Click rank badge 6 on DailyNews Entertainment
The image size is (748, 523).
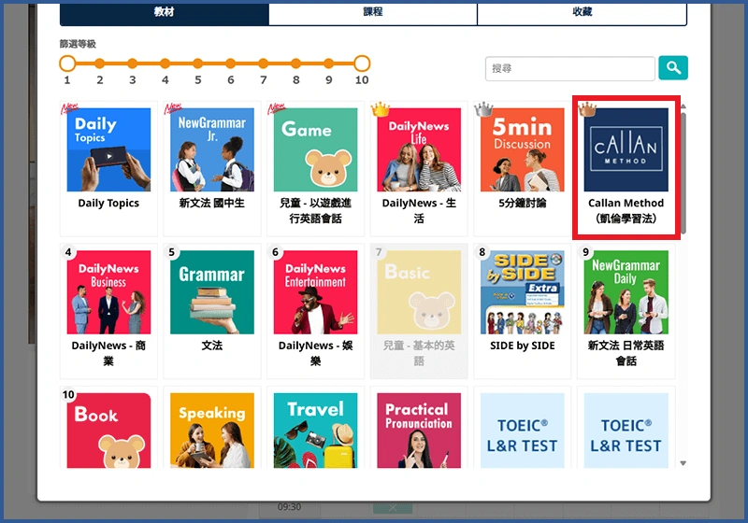click(275, 252)
